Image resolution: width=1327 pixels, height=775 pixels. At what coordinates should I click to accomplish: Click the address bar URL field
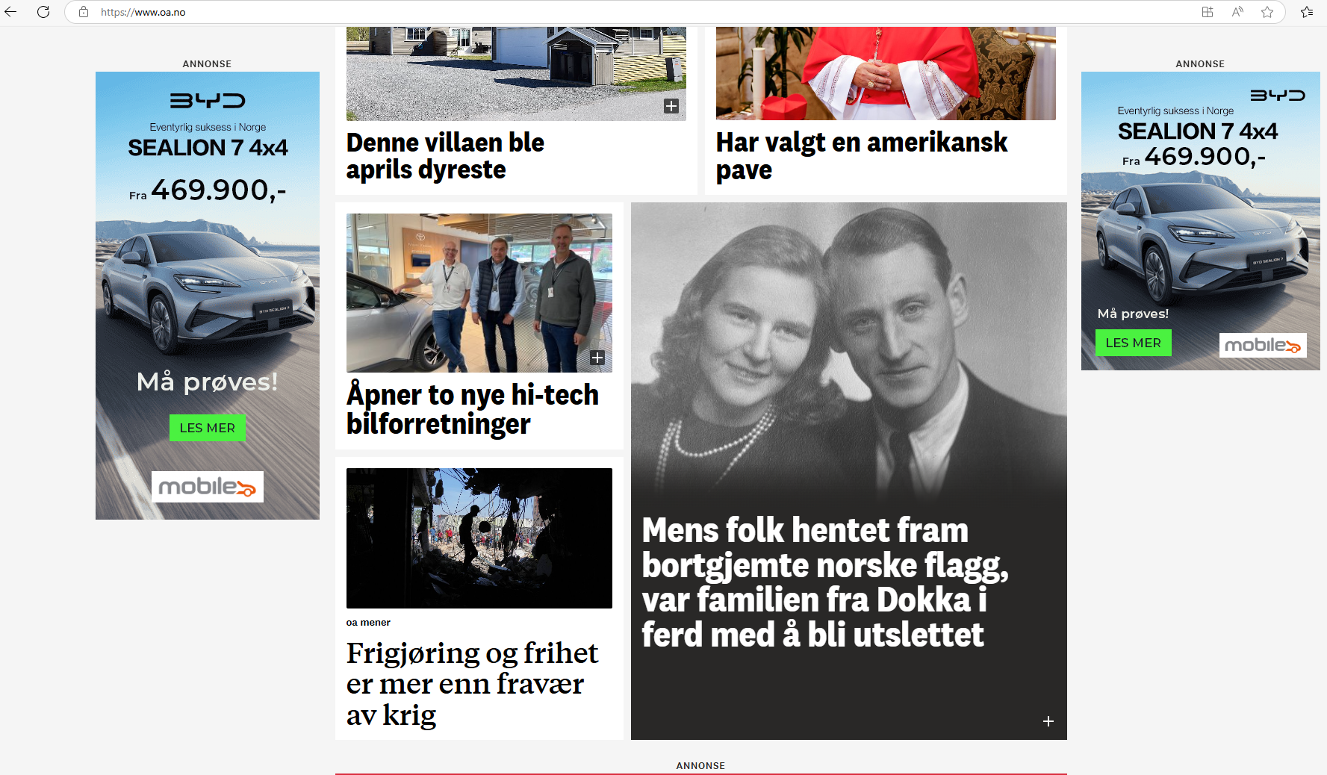pos(642,12)
